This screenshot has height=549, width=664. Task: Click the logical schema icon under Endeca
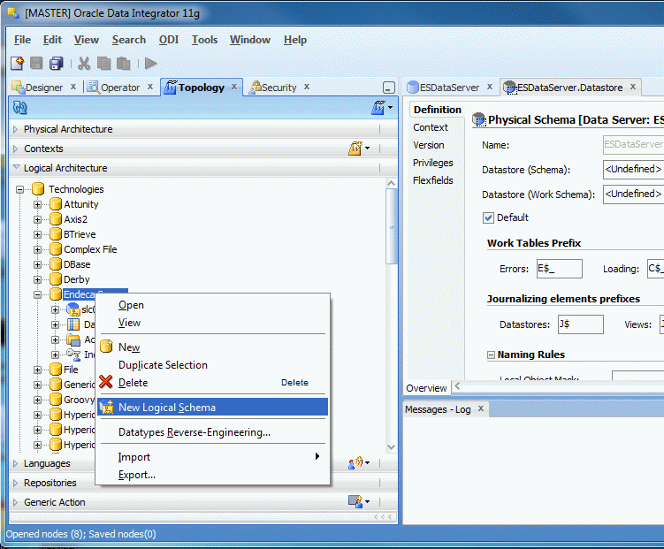pos(73,309)
